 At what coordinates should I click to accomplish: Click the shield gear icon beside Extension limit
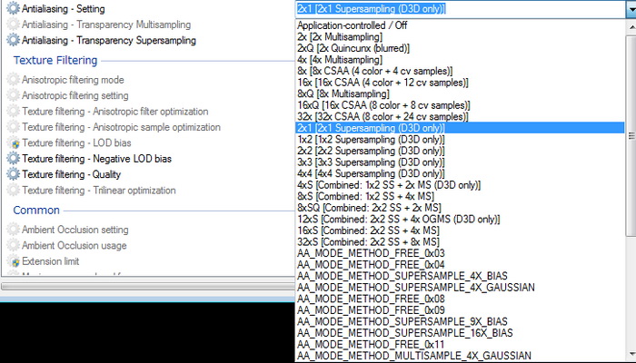pos(15,261)
